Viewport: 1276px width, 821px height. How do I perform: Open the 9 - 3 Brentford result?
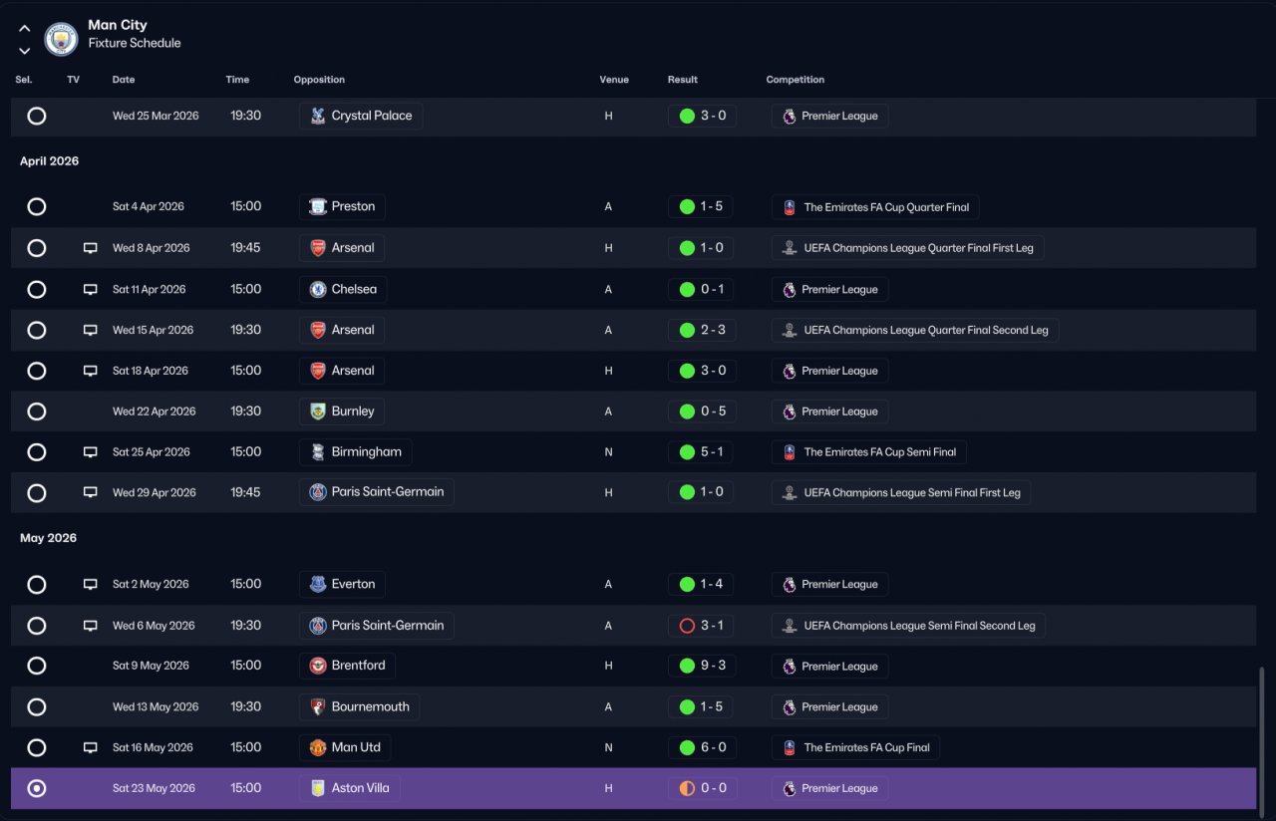point(702,666)
